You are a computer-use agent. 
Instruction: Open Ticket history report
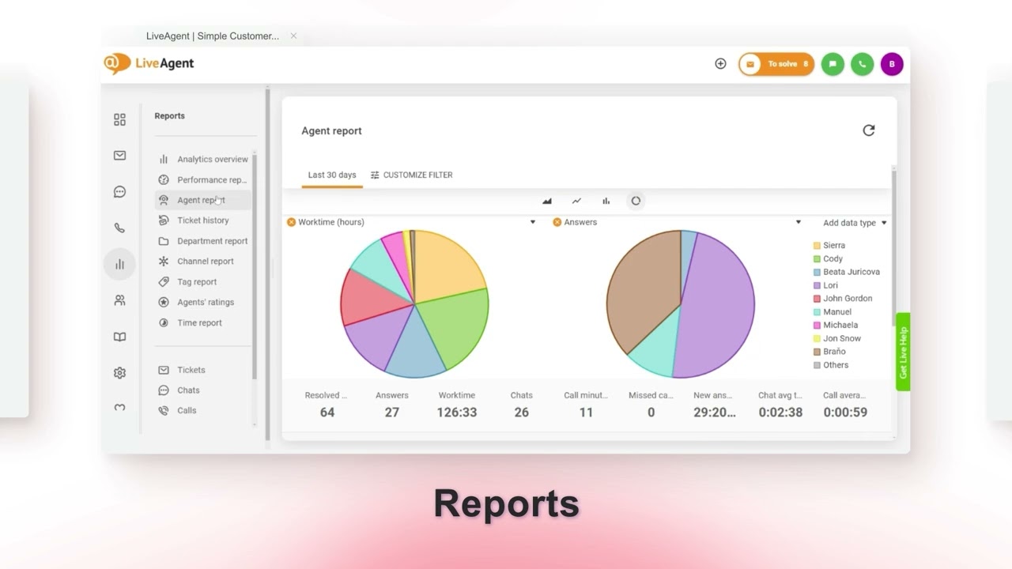tap(203, 220)
